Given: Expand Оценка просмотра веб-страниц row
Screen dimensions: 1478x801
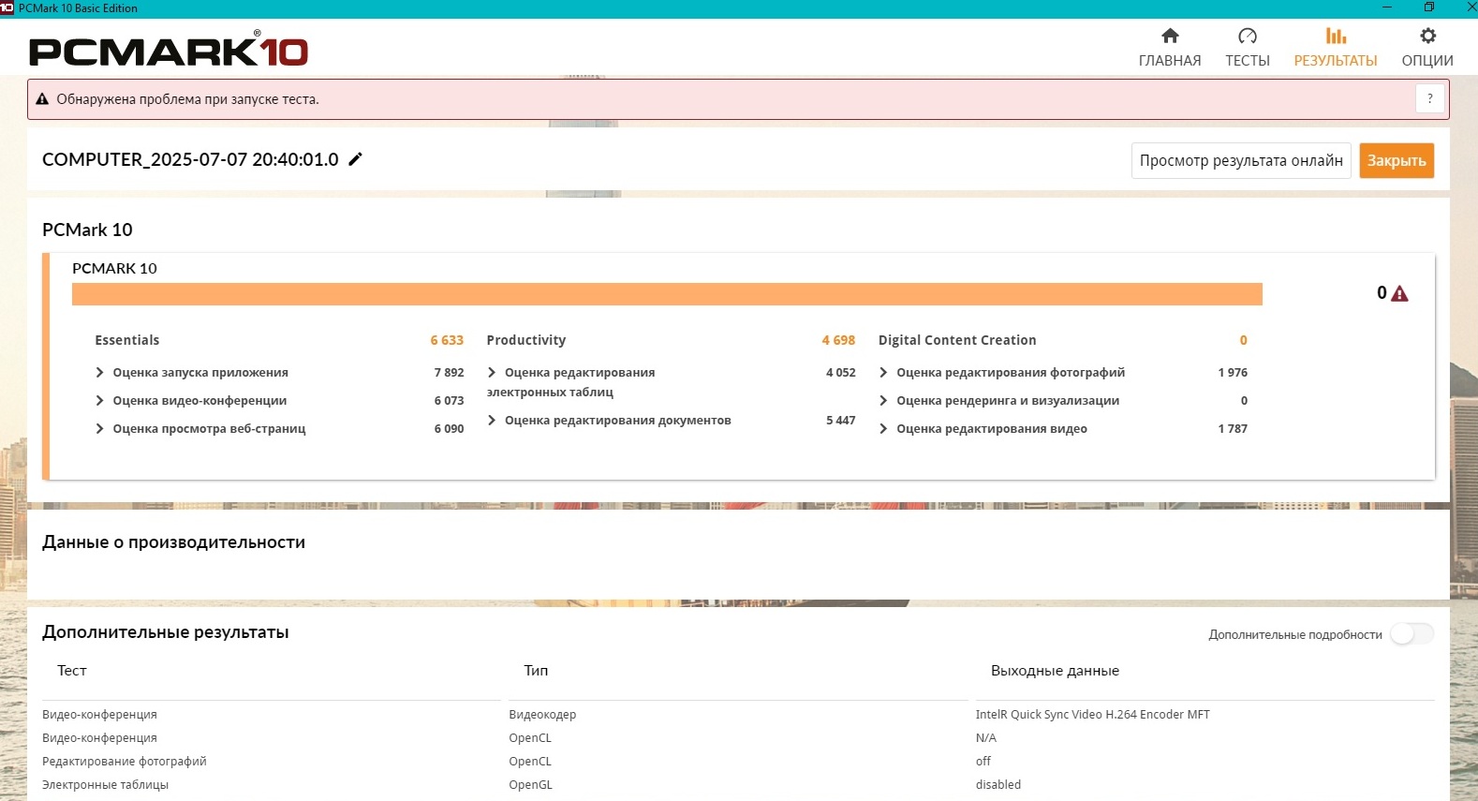Looking at the screenshot, I should (99, 429).
